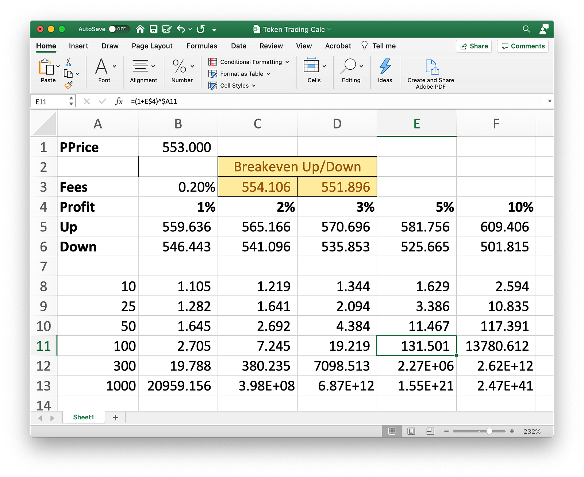Screen dimensions: 584x477
Task: Click the Name Box showing E11
Action: 50,101
